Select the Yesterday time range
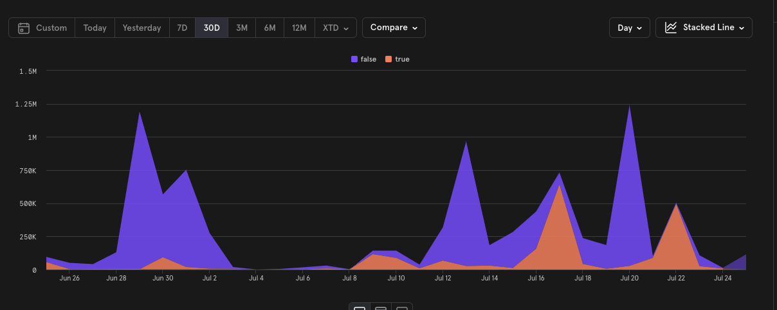 142,28
